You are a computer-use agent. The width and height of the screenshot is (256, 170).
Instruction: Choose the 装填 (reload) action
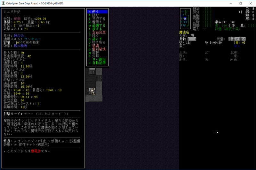(97, 46)
